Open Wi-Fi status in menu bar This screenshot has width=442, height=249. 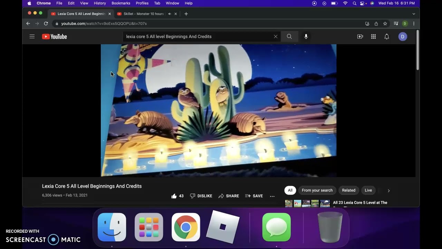coord(345,3)
